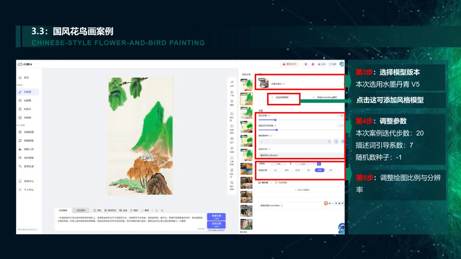Select the 3:4 drawing ratio
Screen dimensions: 461x259
tap(320, 170)
